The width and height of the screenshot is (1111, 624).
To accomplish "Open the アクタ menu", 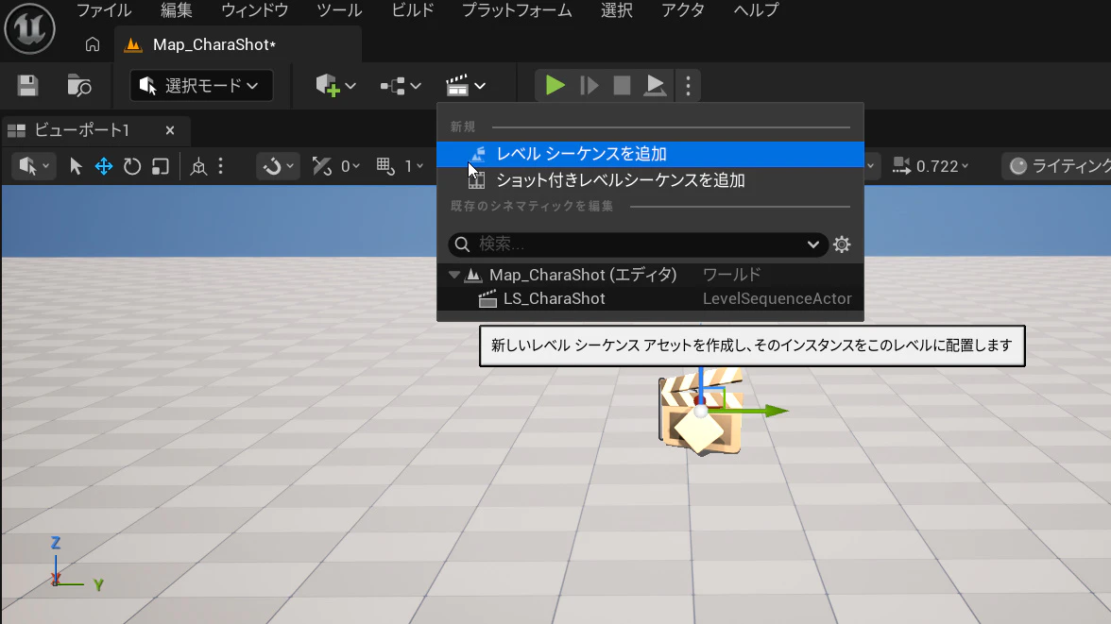I will pyautogui.click(x=683, y=10).
